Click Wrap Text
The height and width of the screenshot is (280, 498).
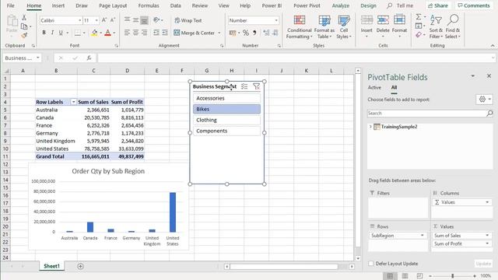point(188,20)
